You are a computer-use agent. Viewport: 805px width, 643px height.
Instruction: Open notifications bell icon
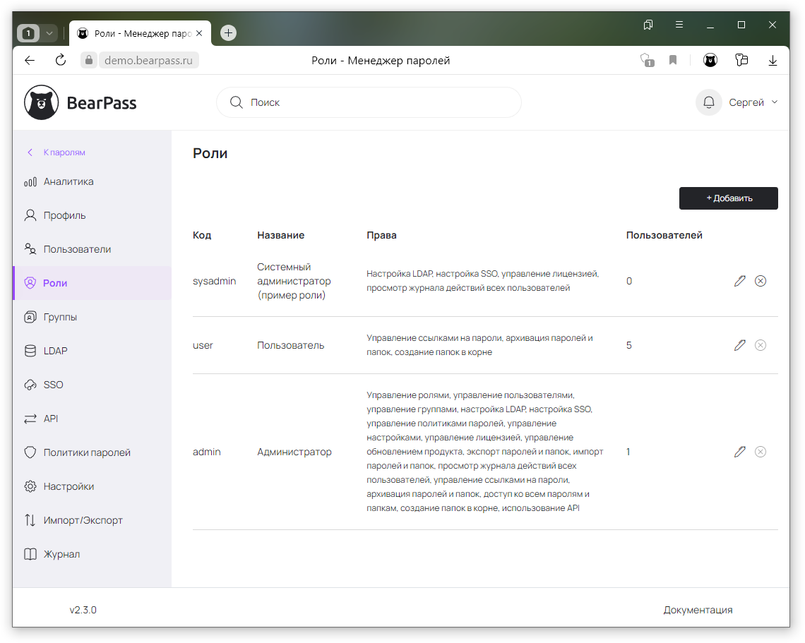tap(708, 102)
